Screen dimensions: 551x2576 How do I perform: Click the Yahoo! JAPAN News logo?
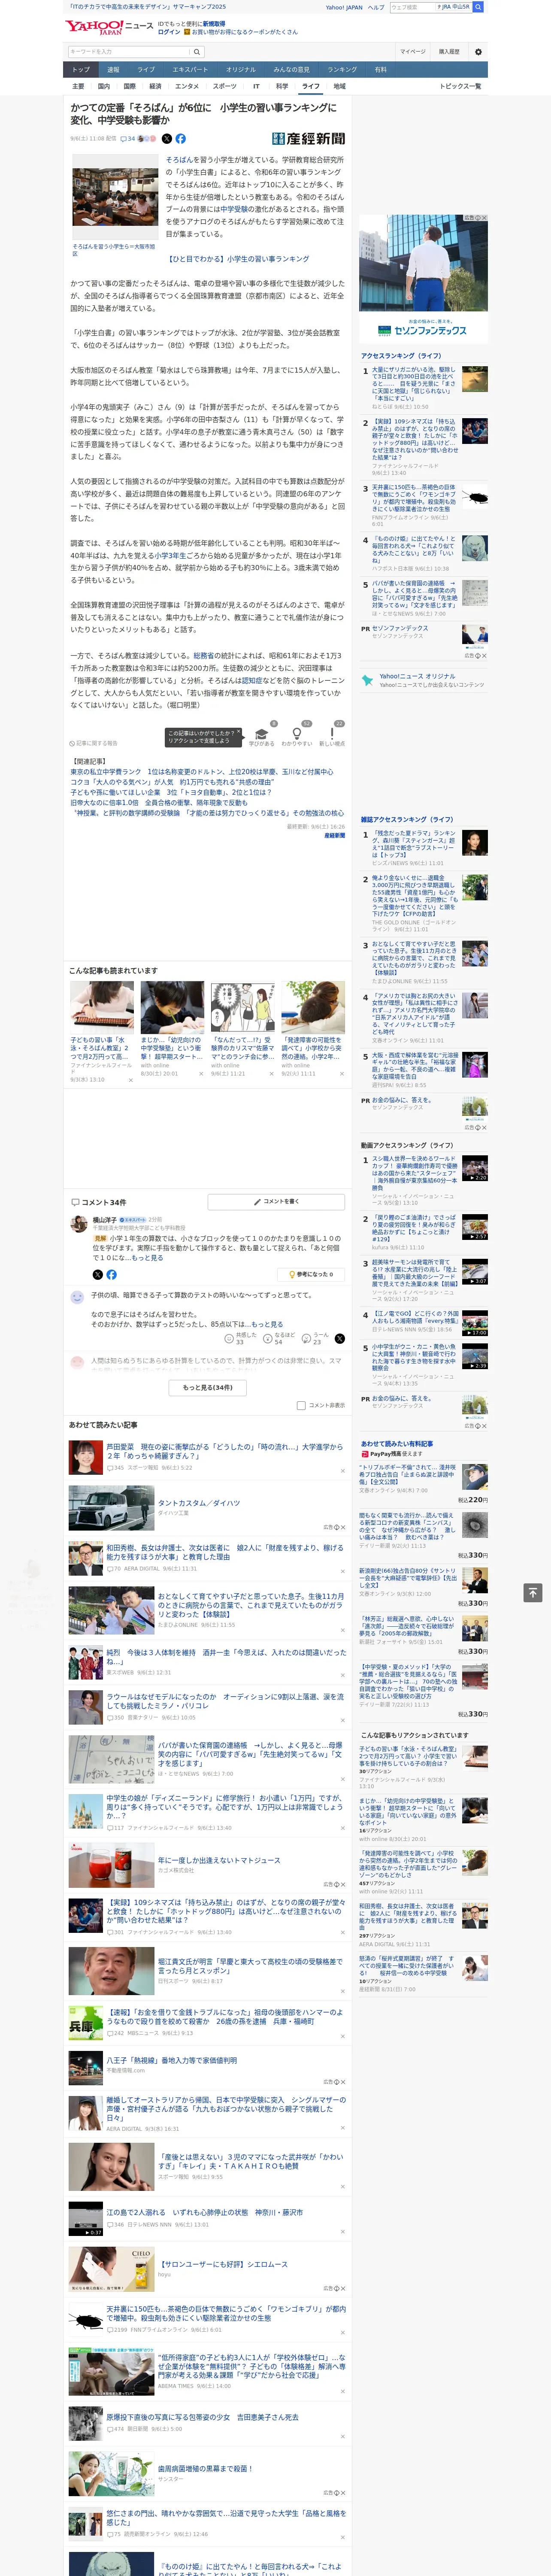coord(109,27)
